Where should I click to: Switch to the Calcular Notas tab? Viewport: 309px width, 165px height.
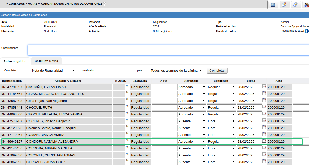tap(46, 61)
